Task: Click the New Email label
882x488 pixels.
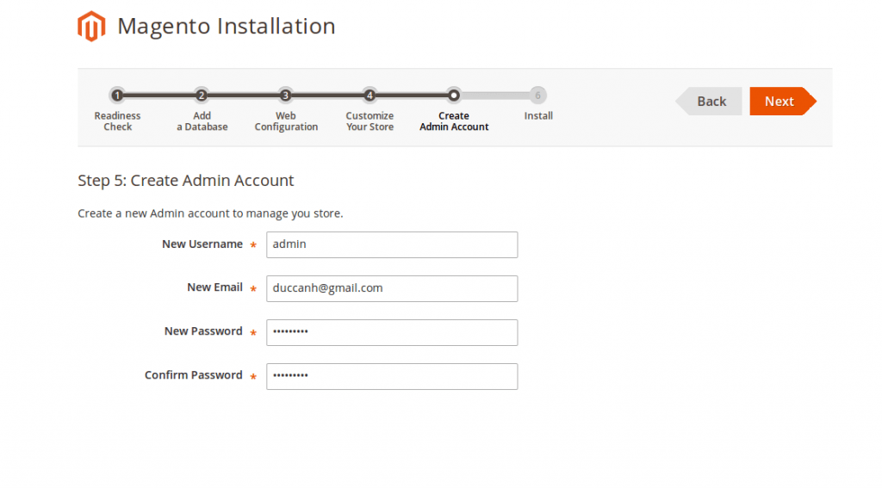Action: pos(214,287)
